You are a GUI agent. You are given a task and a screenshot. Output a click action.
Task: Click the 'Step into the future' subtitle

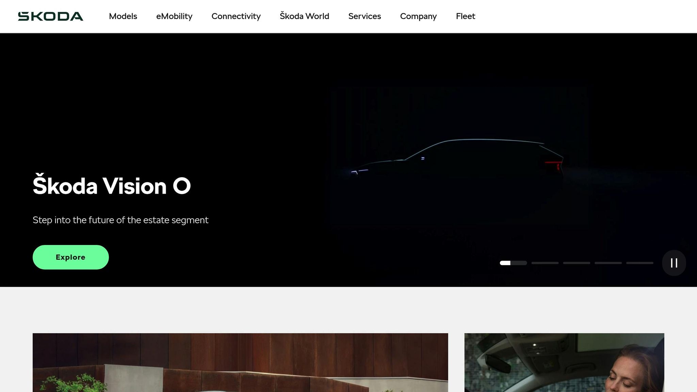[120, 220]
